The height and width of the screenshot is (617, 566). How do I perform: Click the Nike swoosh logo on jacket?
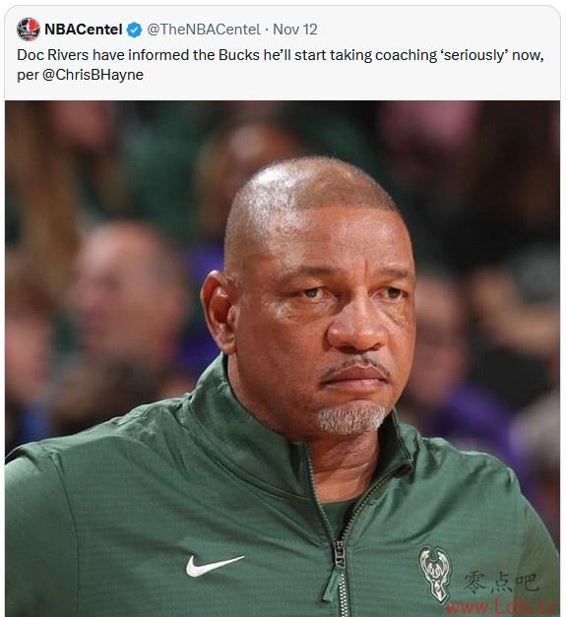(x=215, y=566)
